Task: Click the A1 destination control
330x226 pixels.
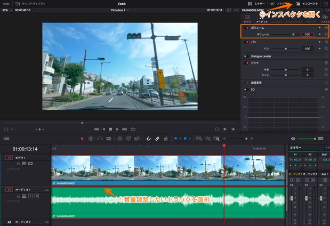Action: 9,190
